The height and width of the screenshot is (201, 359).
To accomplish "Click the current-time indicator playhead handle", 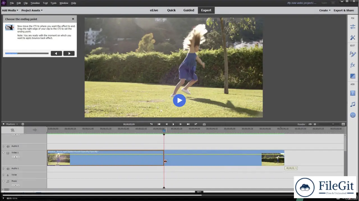I will click(164, 130).
